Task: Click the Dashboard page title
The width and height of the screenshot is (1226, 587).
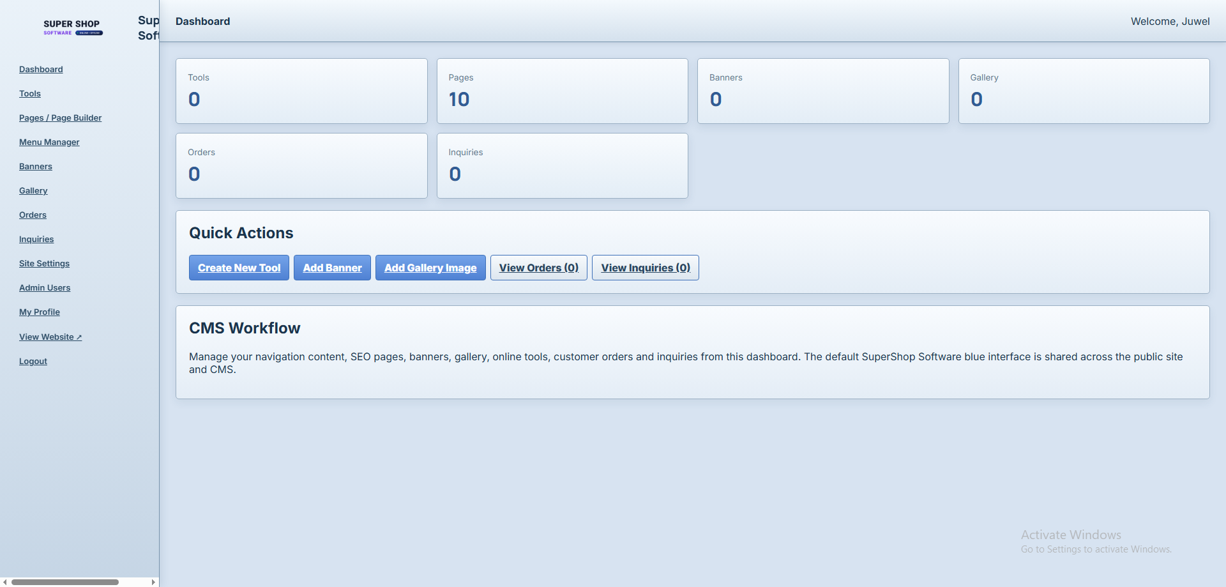Action: point(203,21)
